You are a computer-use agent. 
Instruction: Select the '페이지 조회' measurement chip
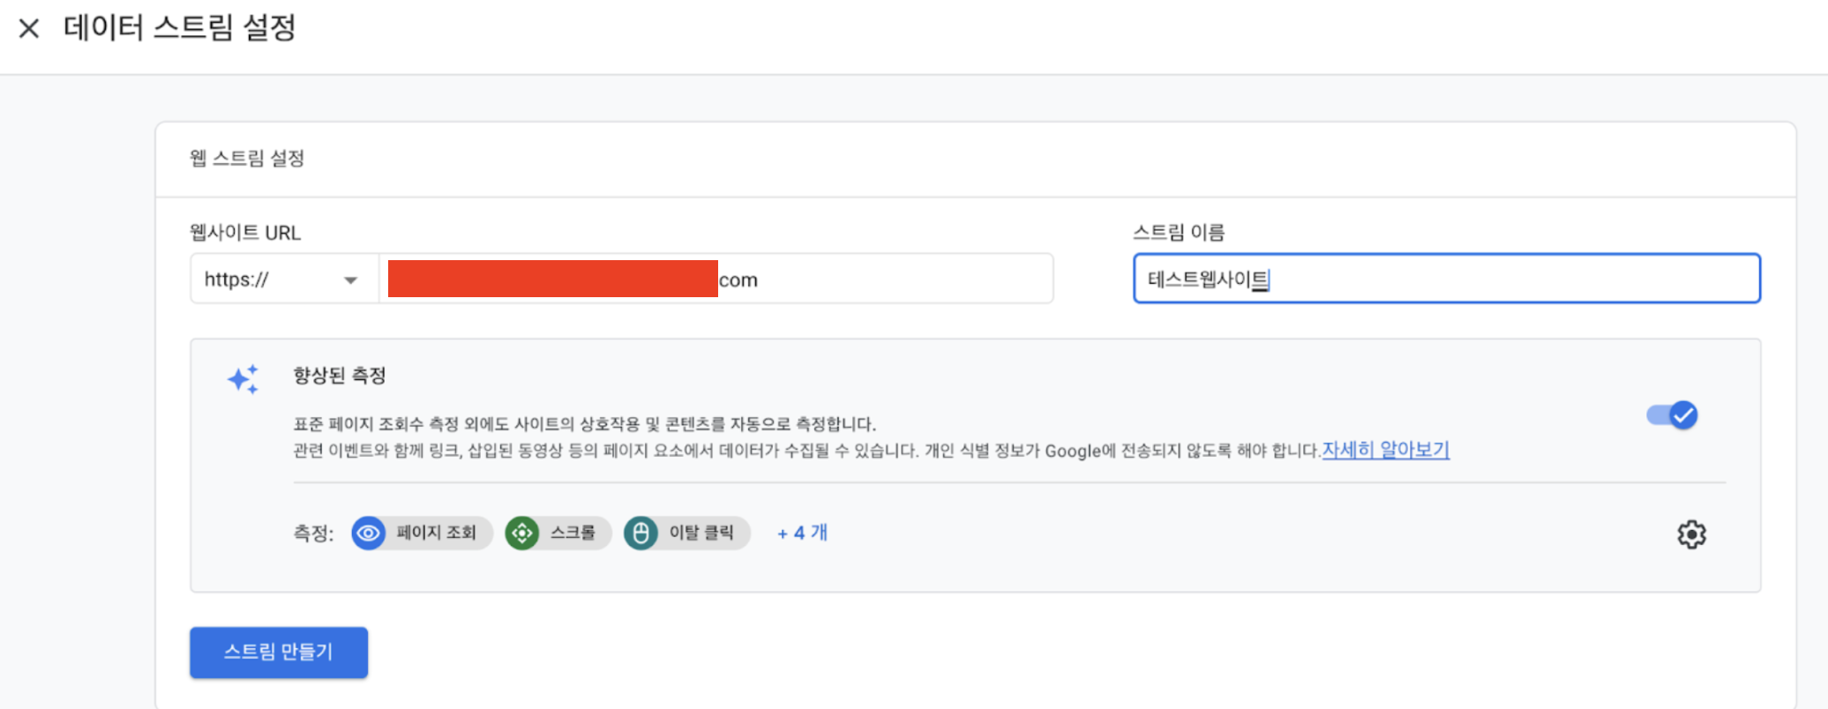pyautogui.click(x=422, y=533)
